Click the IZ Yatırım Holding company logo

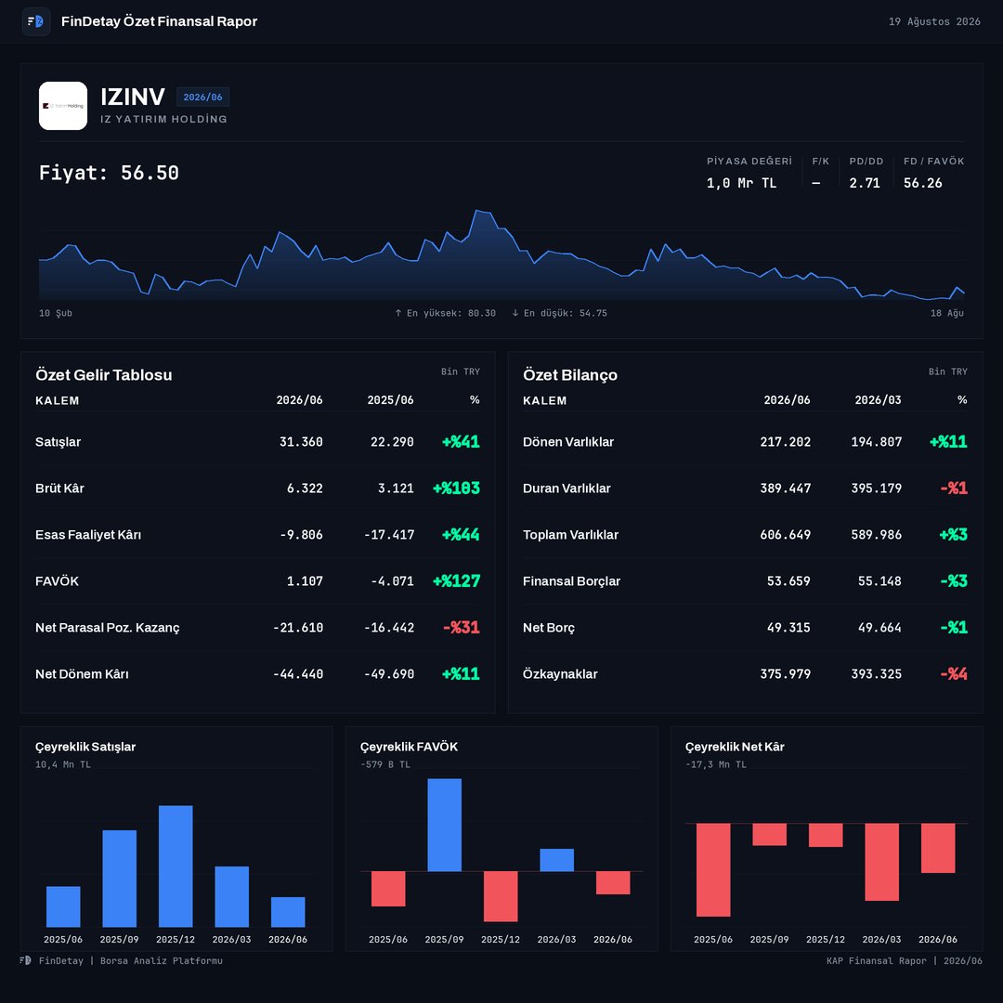click(63, 106)
